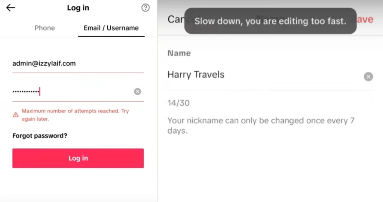This screenshot has width=383, height=202.
Task: Open help via the question mark icon
Action: coord(145,8)
